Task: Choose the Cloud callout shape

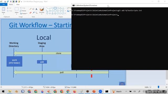Action: click(x=63, y=13)
